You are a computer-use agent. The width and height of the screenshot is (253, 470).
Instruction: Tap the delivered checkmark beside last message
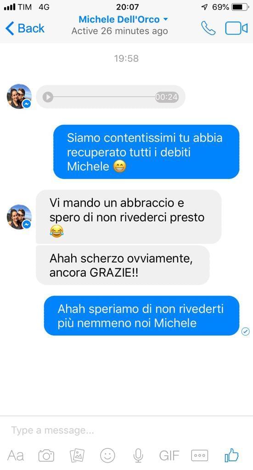(x=246, y=331)
